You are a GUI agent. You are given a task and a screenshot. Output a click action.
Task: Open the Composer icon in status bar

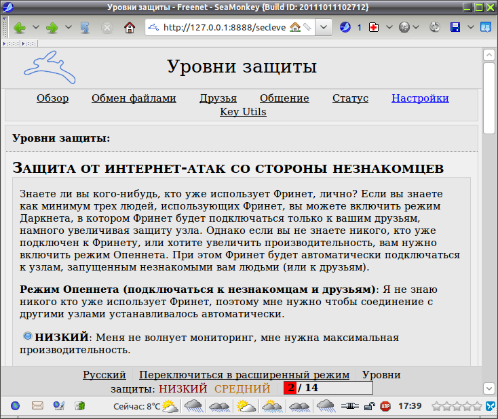coord(59,405)
